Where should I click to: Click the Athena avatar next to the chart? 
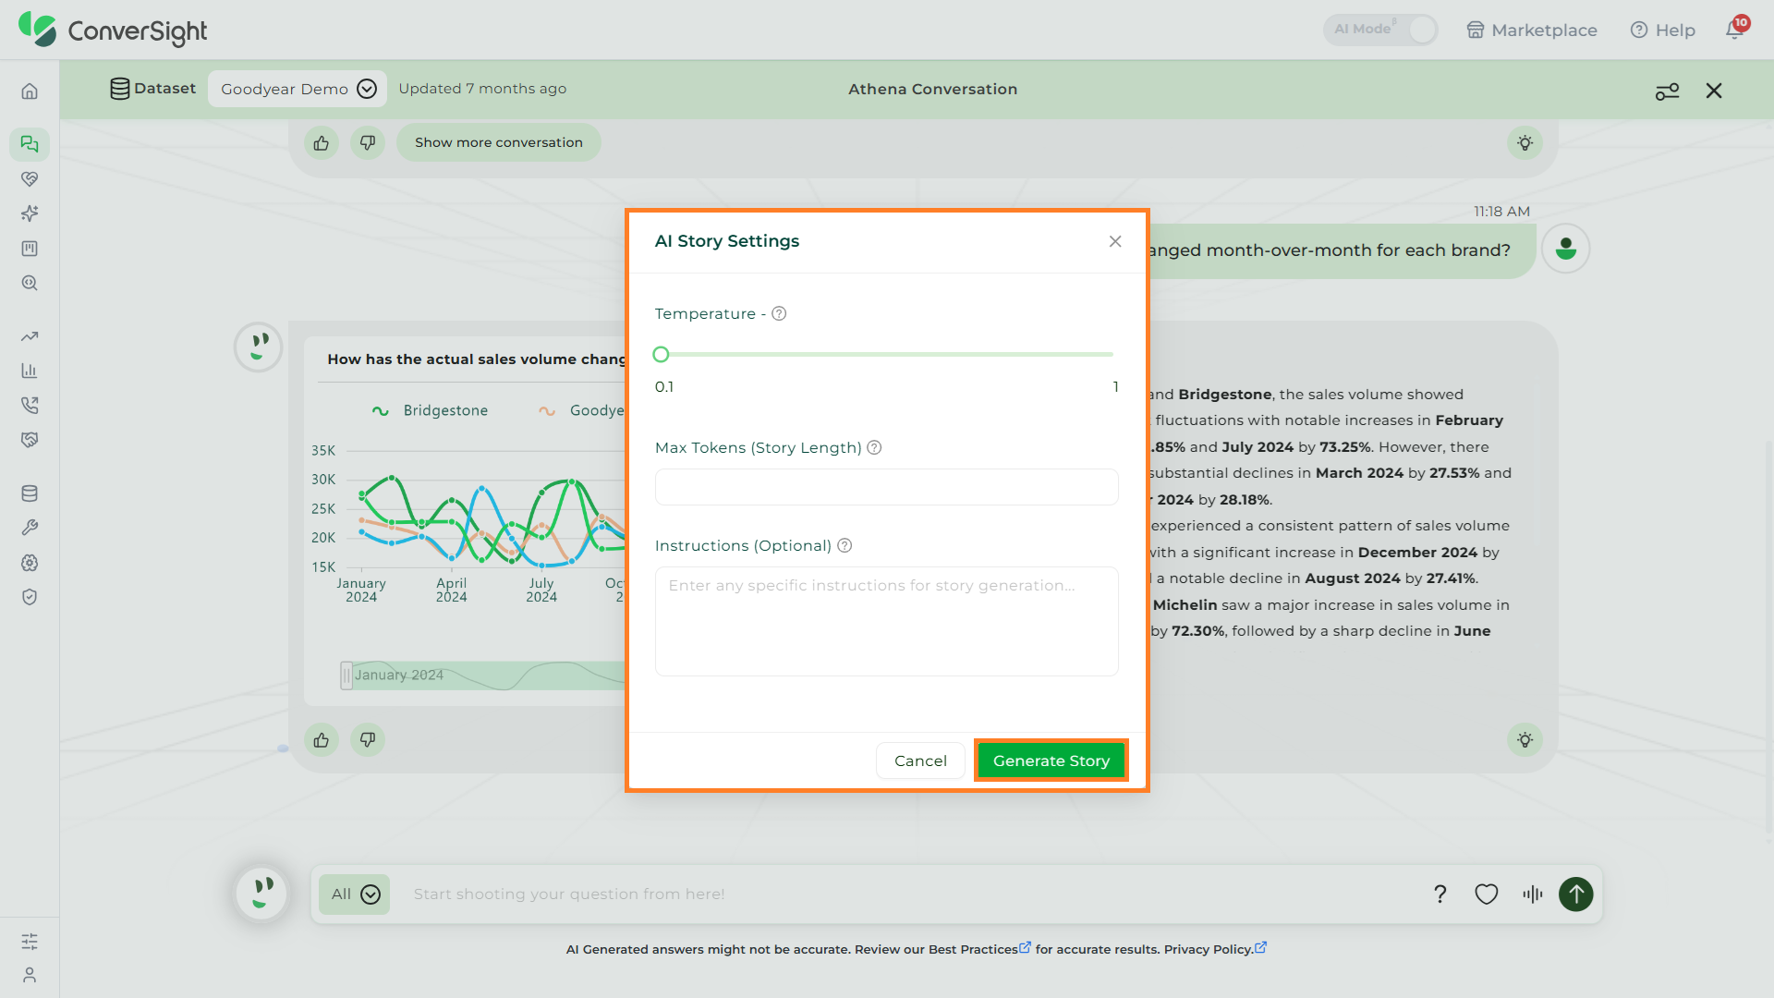259,347
